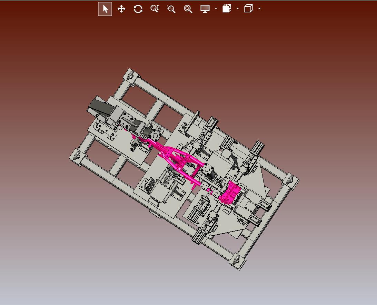Click the monitor display settings icon
The image size is (377, 305).
(x=205, y=9)
